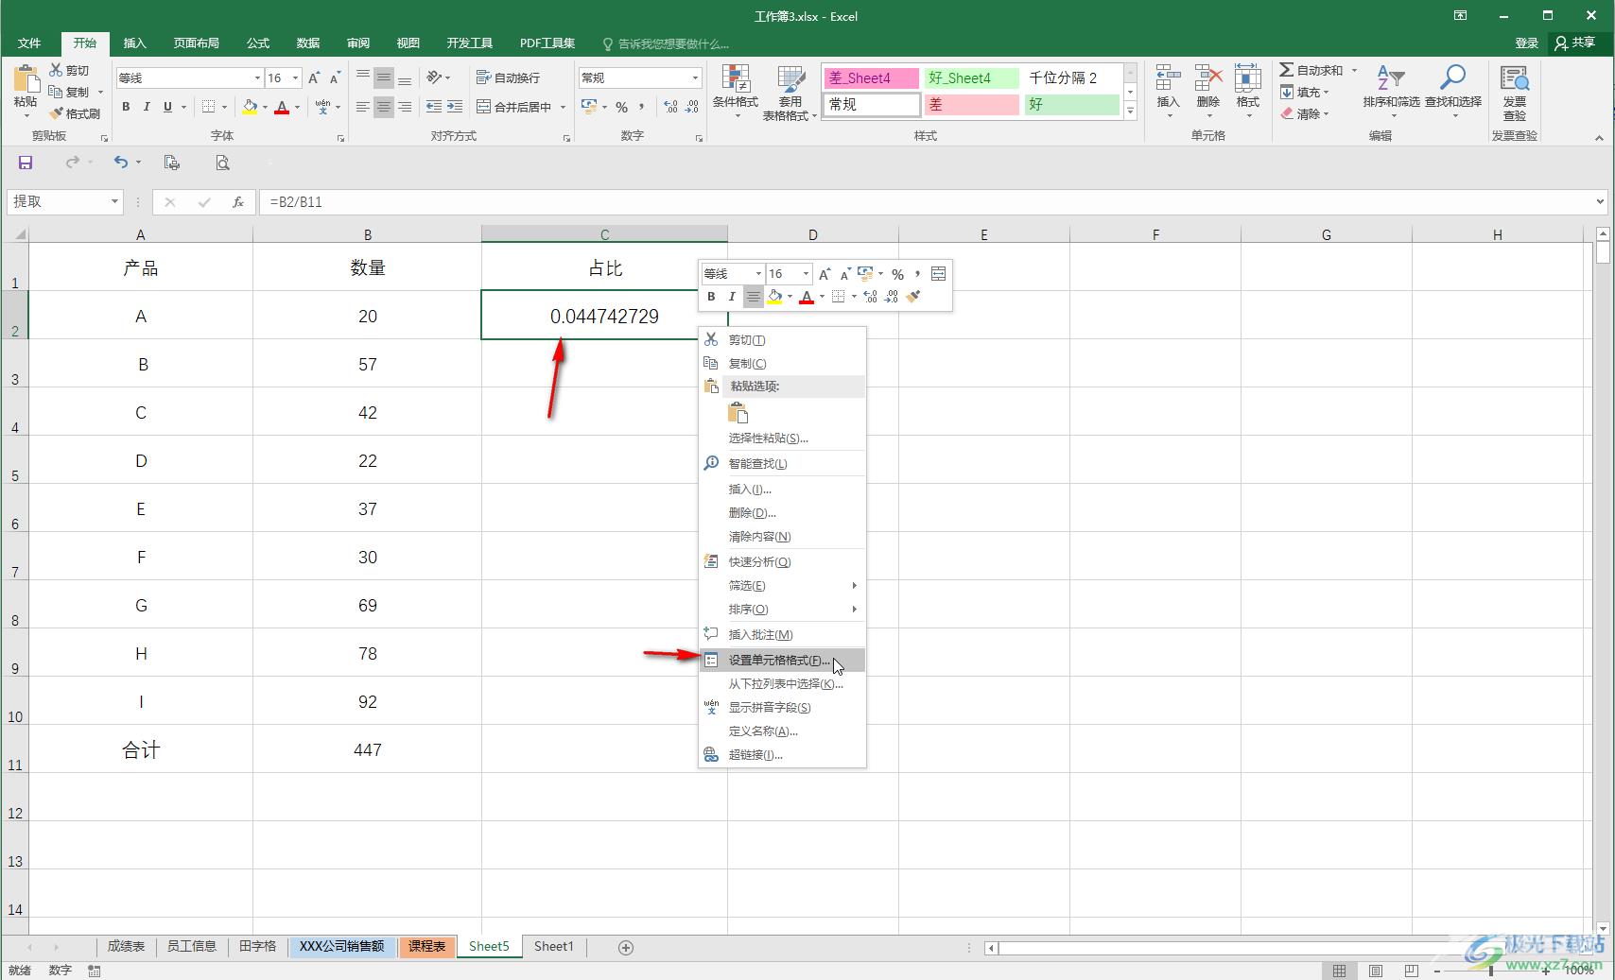Click the 登录 sign-in link
Image resolution: width=1615 pixels, height=980 pixels.
[1526, 43]
